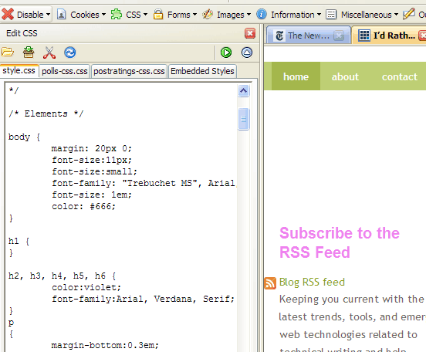The width and height of the screenshot is (426, 352).
Task: Click the blue Refresh CSS icon
Action: 69,52
